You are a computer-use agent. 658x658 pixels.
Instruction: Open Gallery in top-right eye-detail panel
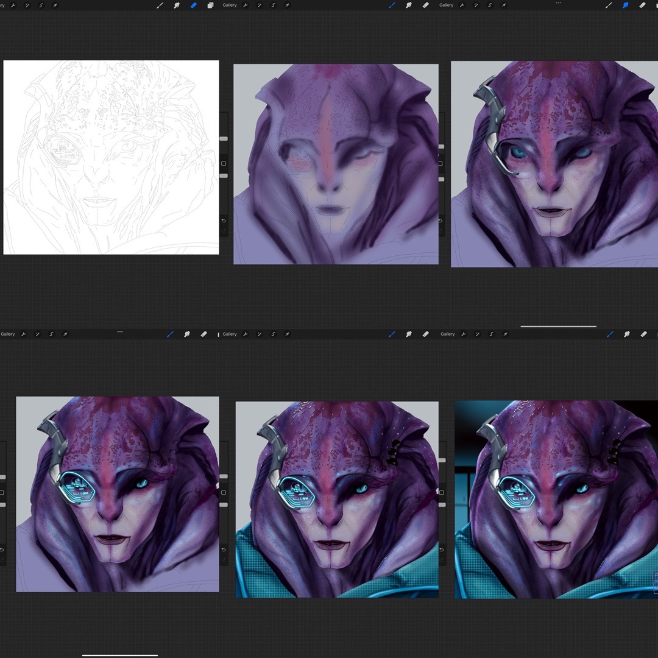coord(446,5)
